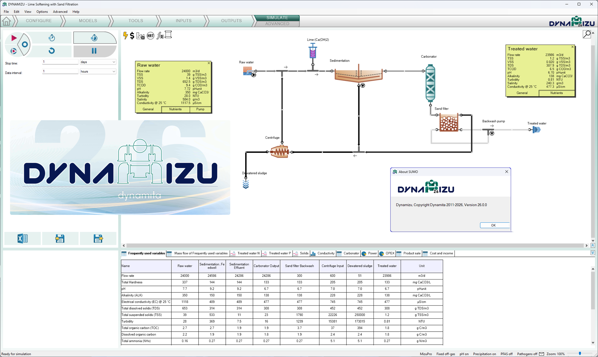Click the stopwatch with play arrow icon
Image resolution: width=598 pixels, height=357 pixels.
[x=52, y=38]
